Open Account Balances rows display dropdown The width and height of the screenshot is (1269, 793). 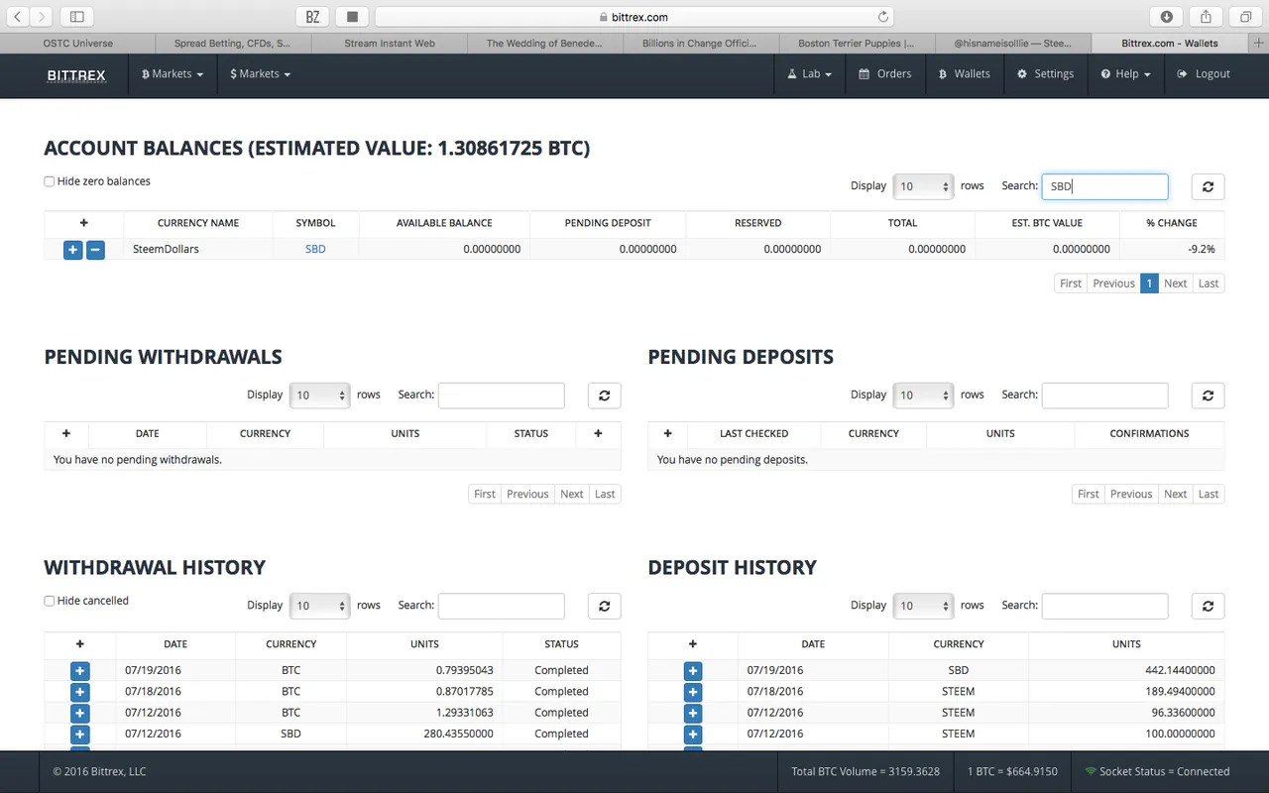923,186
